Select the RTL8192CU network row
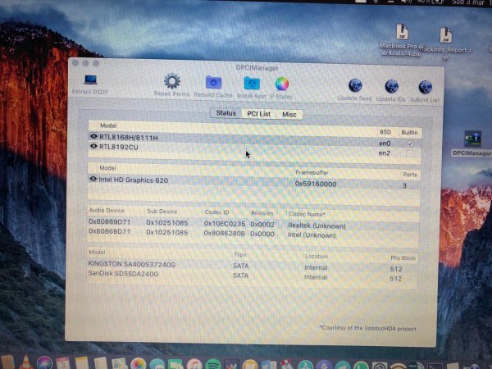The width and height of the screenshot is (492, 369). tap(254, 150)
